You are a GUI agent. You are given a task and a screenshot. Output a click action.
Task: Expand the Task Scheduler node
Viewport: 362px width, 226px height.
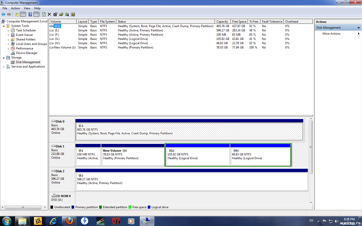point(8,31)
